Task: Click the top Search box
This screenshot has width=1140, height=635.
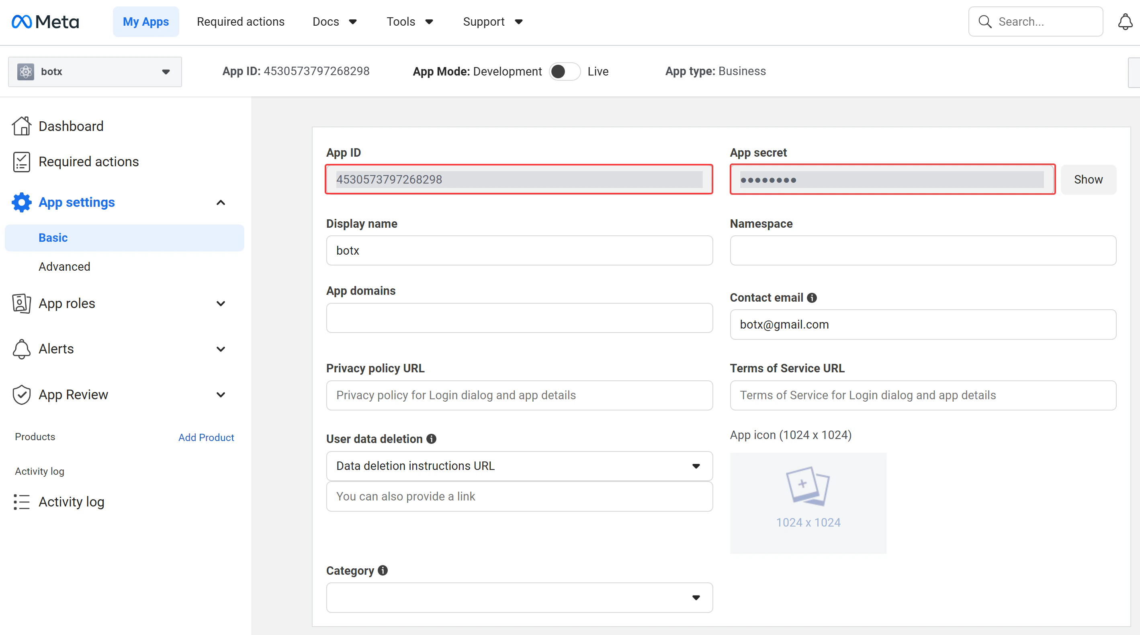Action: pos(1035,22)
